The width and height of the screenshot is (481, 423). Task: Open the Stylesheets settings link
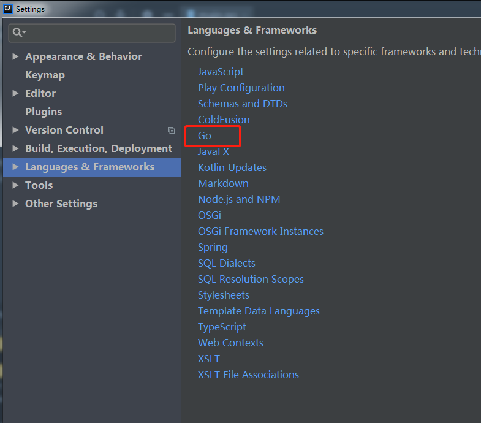(x=223, y=295)
